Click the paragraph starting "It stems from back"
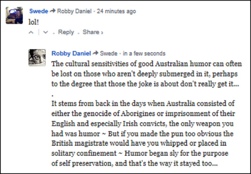 click(x=143, y=123)
